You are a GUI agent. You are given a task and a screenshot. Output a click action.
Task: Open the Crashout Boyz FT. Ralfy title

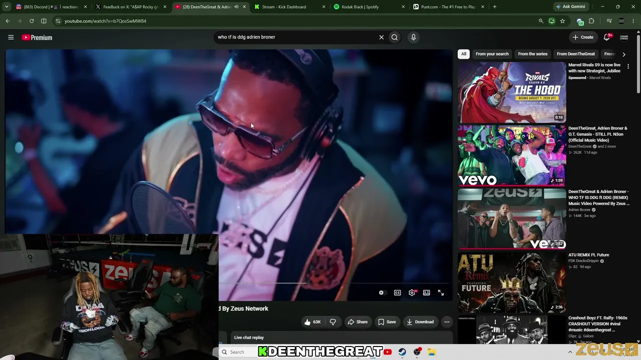pyautogui.click(x=597, y=324)
